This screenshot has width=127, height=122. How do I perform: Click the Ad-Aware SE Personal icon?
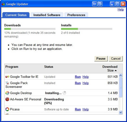(7, 99)
